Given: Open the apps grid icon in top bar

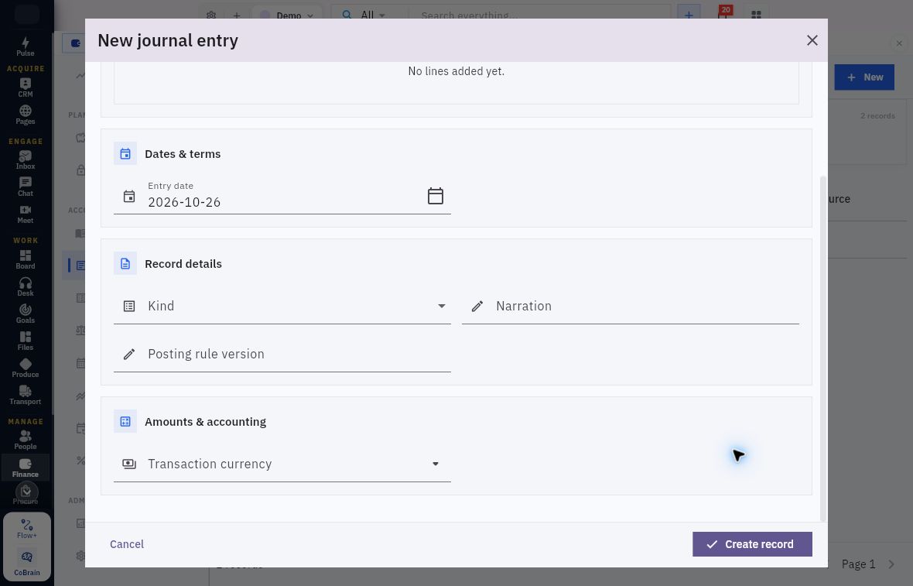Looking at the screenshot, I should [x=756, y=15].
